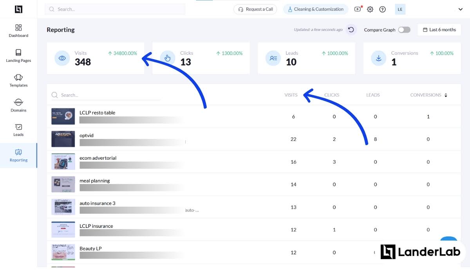Click the Visits eye icon
This screenshot has width=470, height=274.
62,58
